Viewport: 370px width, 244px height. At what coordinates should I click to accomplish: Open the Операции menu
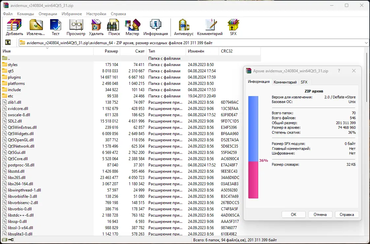48,14
